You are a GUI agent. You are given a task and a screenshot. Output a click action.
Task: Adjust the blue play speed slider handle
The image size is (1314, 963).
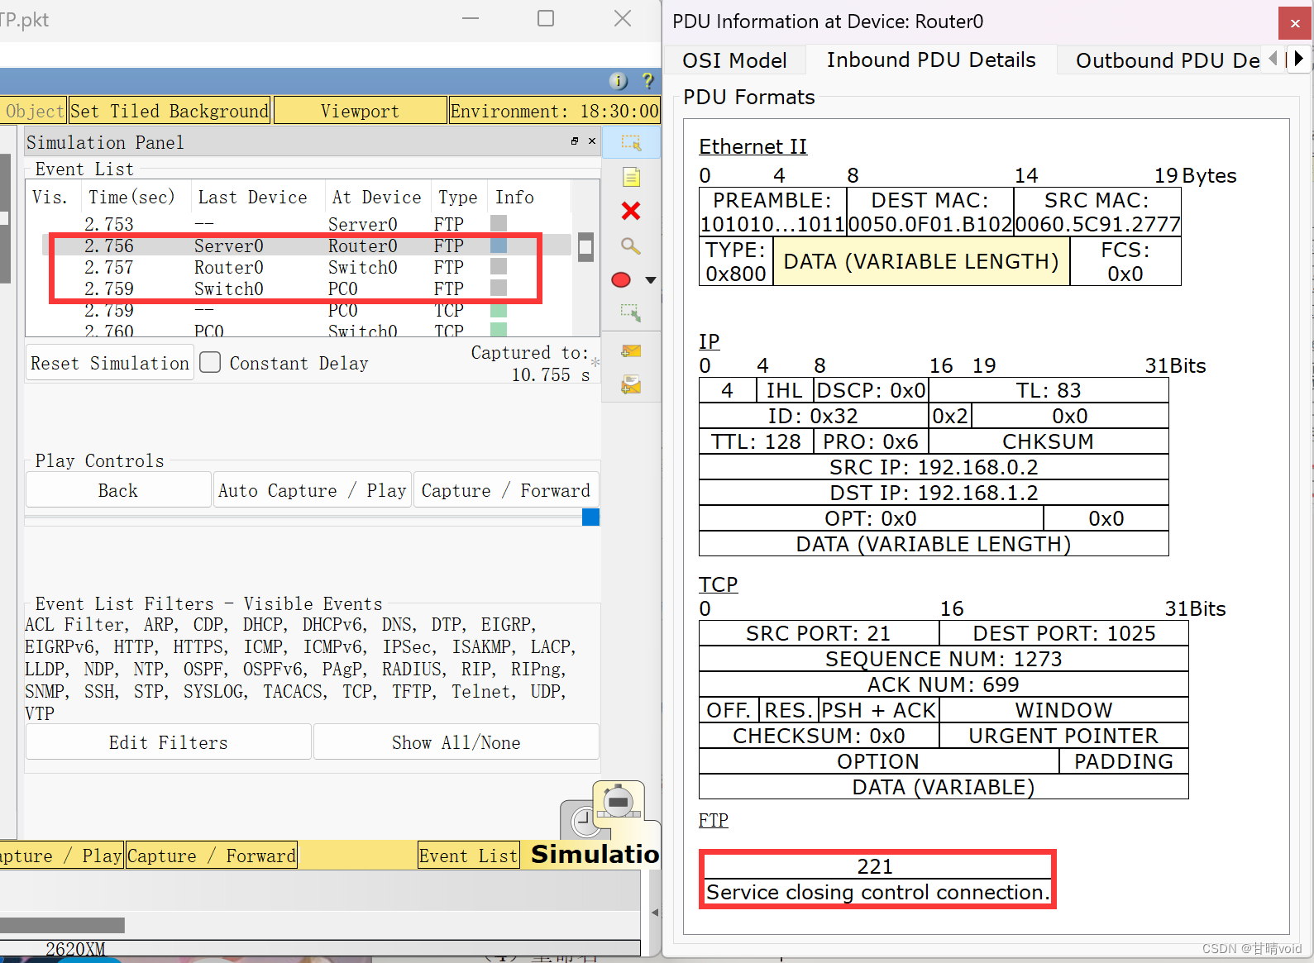[590, 517]
